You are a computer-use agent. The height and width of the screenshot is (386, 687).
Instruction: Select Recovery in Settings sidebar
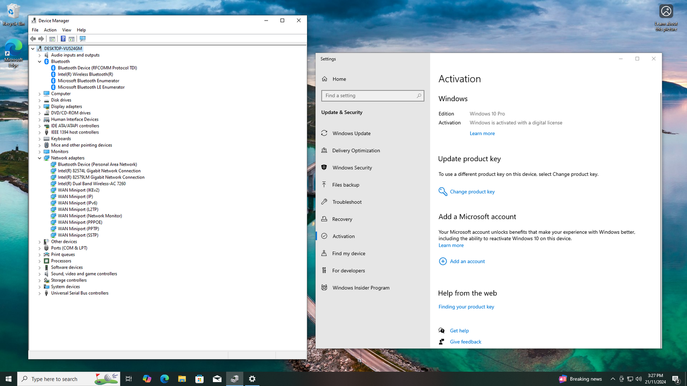[373, 219]
